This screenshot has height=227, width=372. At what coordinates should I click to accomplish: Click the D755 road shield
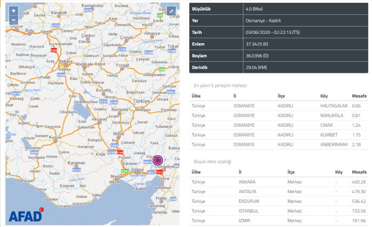tap(56, 25)
